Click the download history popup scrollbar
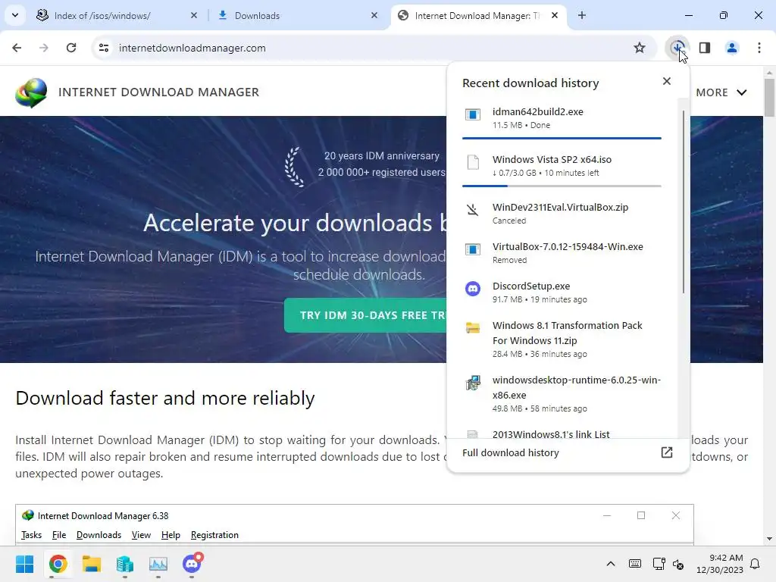776x582 pixels. pyautogui.click(x=684, y=202)
